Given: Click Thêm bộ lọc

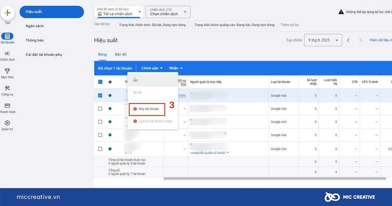Looking at the screenshot, I should coord(290,25).
